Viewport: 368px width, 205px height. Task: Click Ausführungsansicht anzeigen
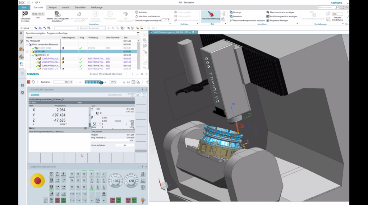[282, 17]
